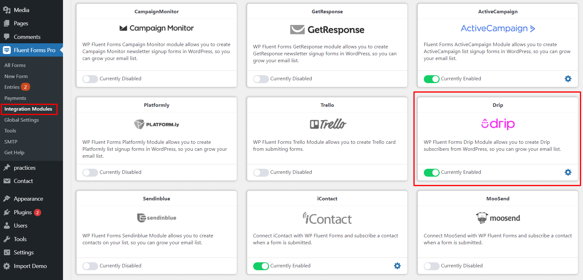Screen dimensions: 583x280
Task: Disable the iContact module toggle
Action: tap(261, 266)
